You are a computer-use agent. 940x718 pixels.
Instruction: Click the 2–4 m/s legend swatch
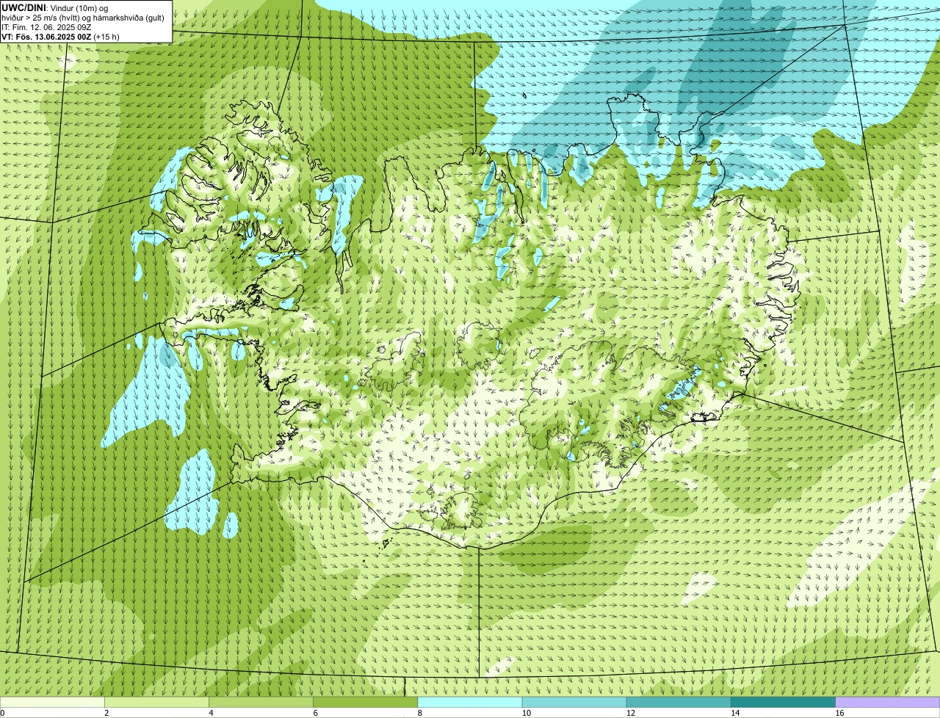(156, 703)
